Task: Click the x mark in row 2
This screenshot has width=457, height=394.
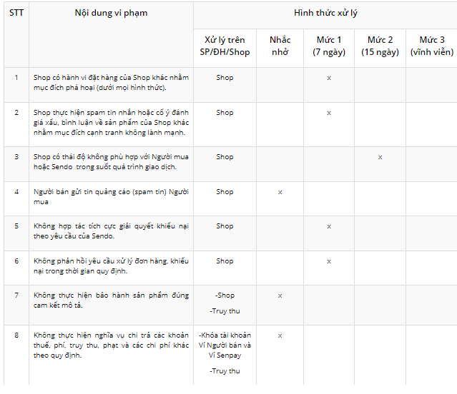Action: 329,113
